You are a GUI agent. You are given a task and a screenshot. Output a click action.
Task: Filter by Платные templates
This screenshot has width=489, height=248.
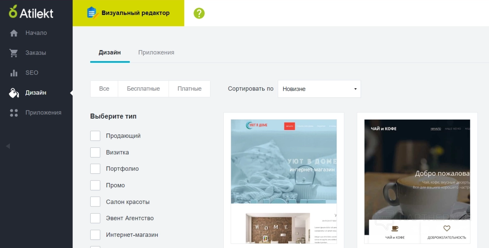(190, 89)
